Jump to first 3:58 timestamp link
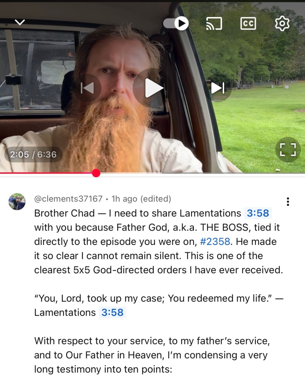This screenshot has width=305, height=387. [x=258, y=213]
